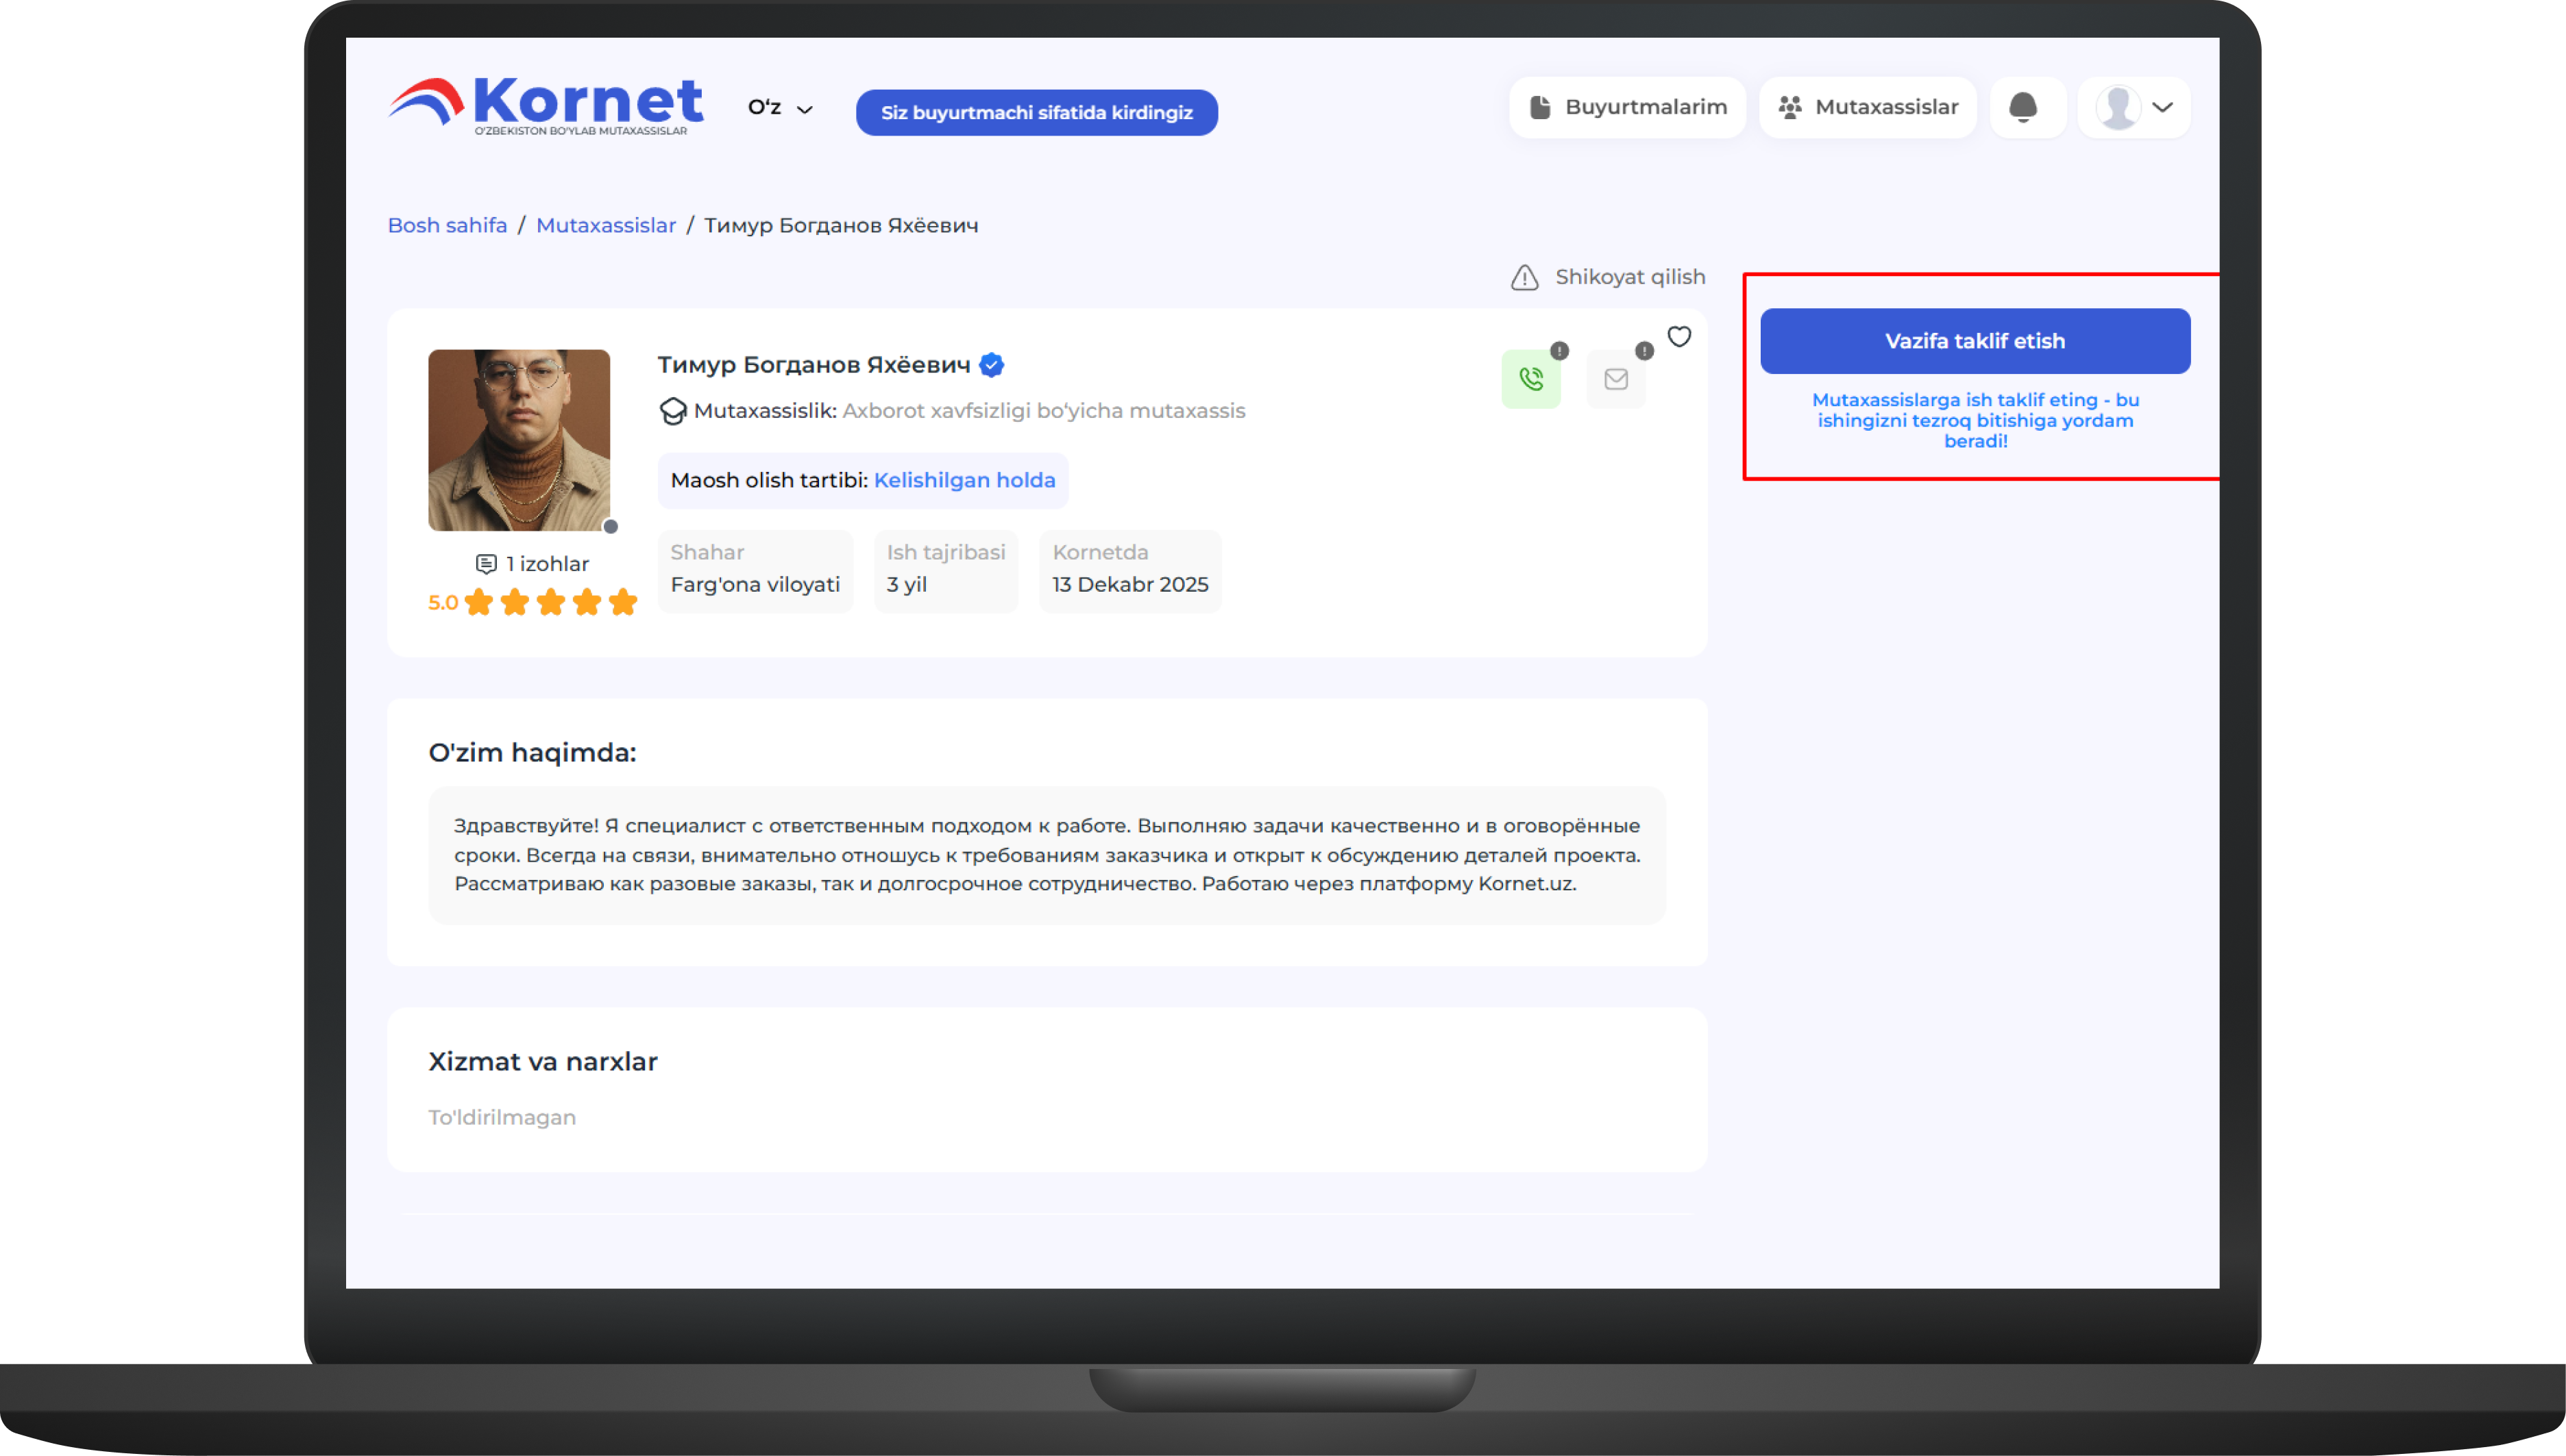Click Siz buyurtmachi sifatida kirdingiz badge
The height and width of the screenshot is (1456, 2566).
[x=1036, y=113]
